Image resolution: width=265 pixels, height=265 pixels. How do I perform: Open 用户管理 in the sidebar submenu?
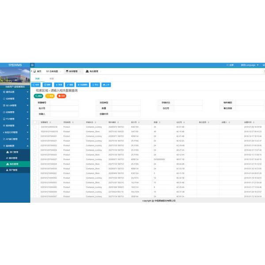pos(15,170)
